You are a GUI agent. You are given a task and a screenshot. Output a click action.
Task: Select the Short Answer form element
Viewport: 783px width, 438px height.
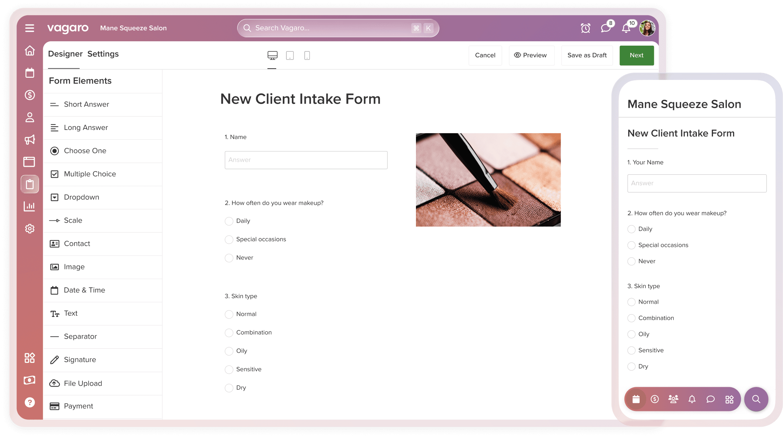tap(86, 104)
